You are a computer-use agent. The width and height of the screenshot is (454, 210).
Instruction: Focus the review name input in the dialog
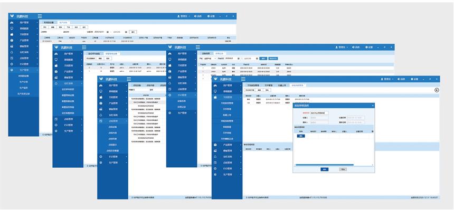pyautogui.click(x=319, y=113)
